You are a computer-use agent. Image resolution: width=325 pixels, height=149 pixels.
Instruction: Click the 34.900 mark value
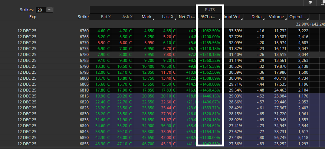[x=148, y=126]
